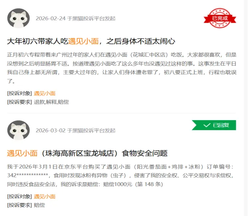Viewport: 248px width, 216px height.
Task: Click orange 遇见小面 keyword in first complaint title
Action: point(83,41)
